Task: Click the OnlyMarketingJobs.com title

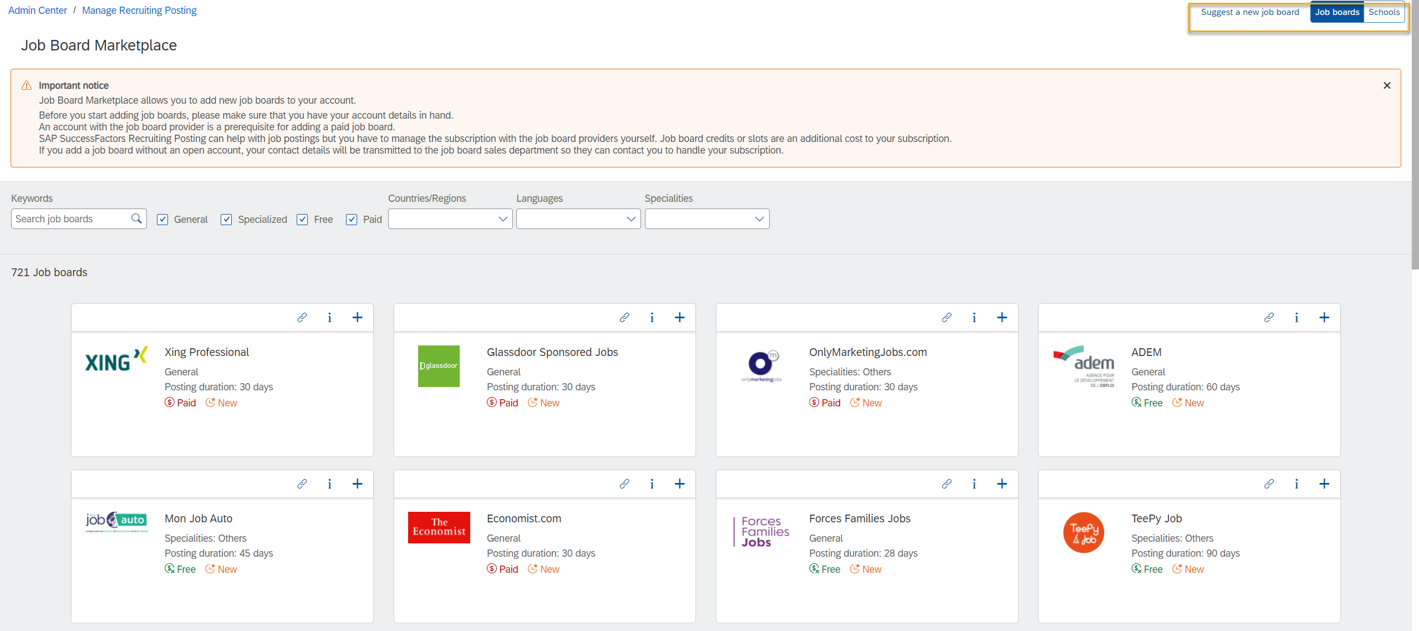Action: (x=868, y=352)
